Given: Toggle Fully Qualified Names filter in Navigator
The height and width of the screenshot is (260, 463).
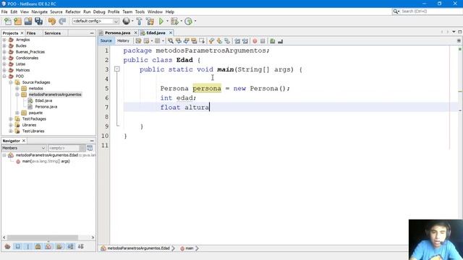Looking at the screenshot, I should (59, 246).
